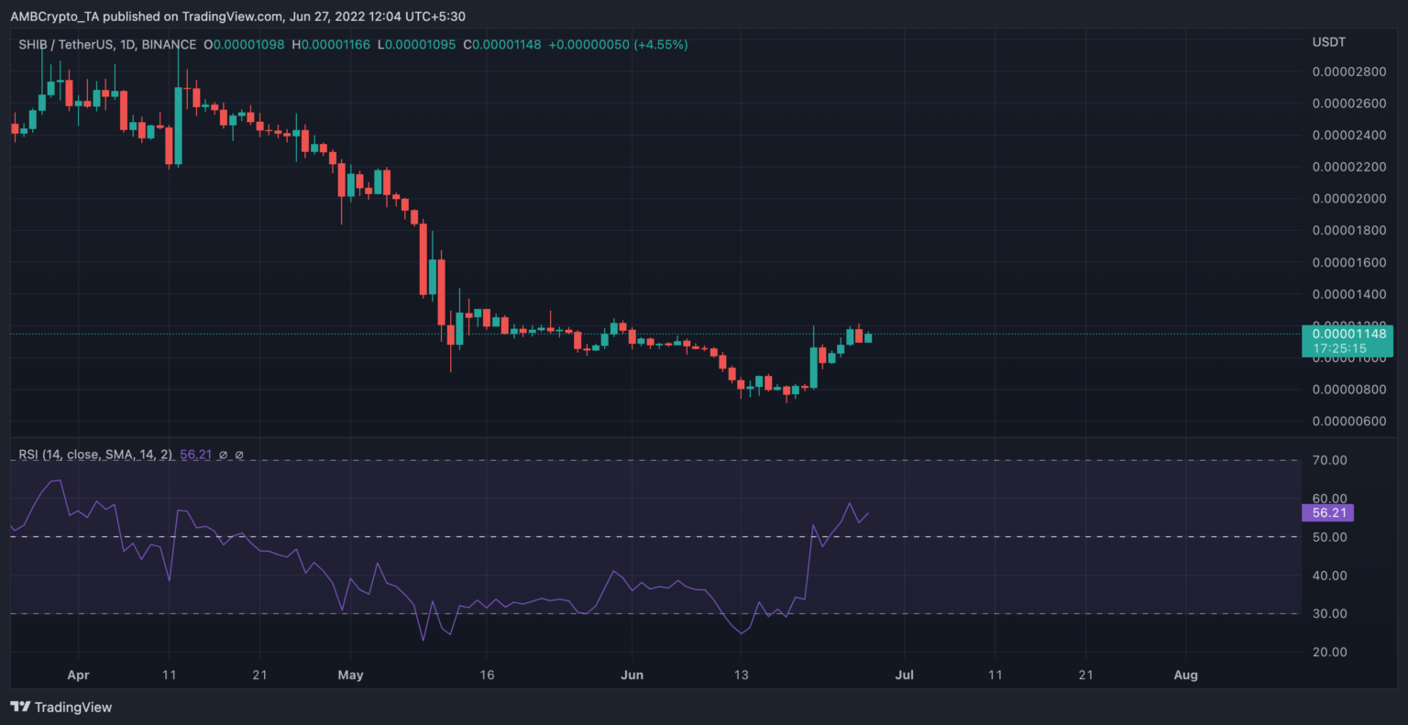The width and height of the screenshot is (1408, 725).
Task: Click the 20.00 RSI axis label
Action: coord(1329,653)
